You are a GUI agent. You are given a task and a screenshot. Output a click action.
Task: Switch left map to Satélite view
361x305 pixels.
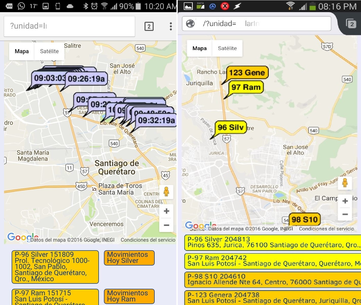[x=49, y=51]
